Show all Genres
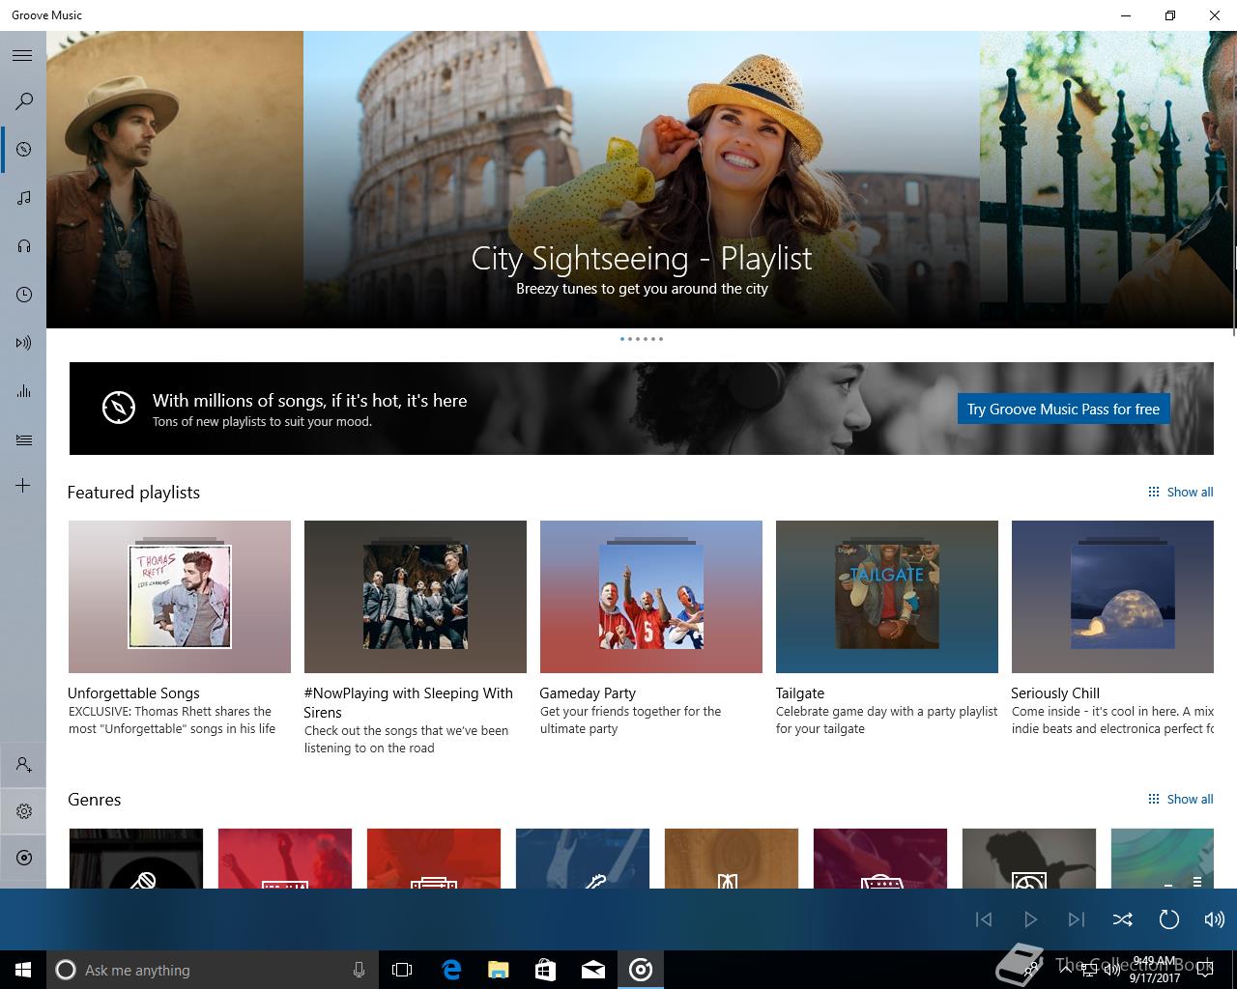Image resolution: width=1237 pixels, height=989 pixels. click(1180, 800)
